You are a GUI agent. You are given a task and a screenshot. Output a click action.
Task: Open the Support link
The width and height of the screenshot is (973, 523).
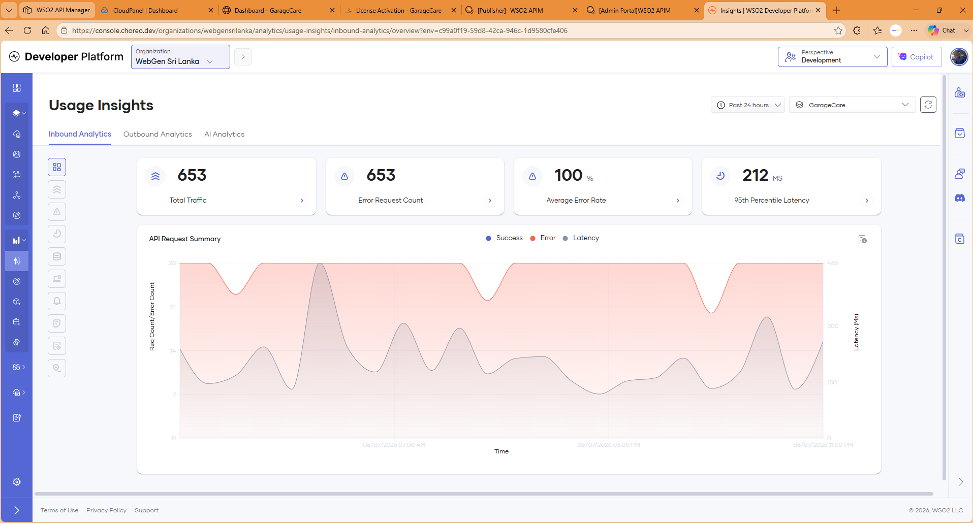click(146, 510)
